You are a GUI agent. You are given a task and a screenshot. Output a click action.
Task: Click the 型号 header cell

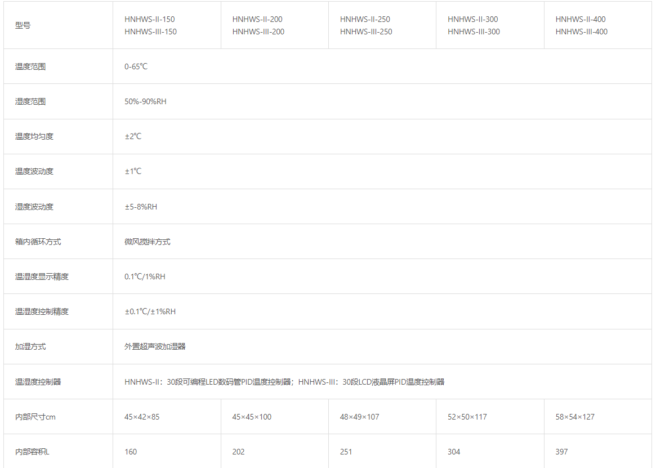point(23,25)
